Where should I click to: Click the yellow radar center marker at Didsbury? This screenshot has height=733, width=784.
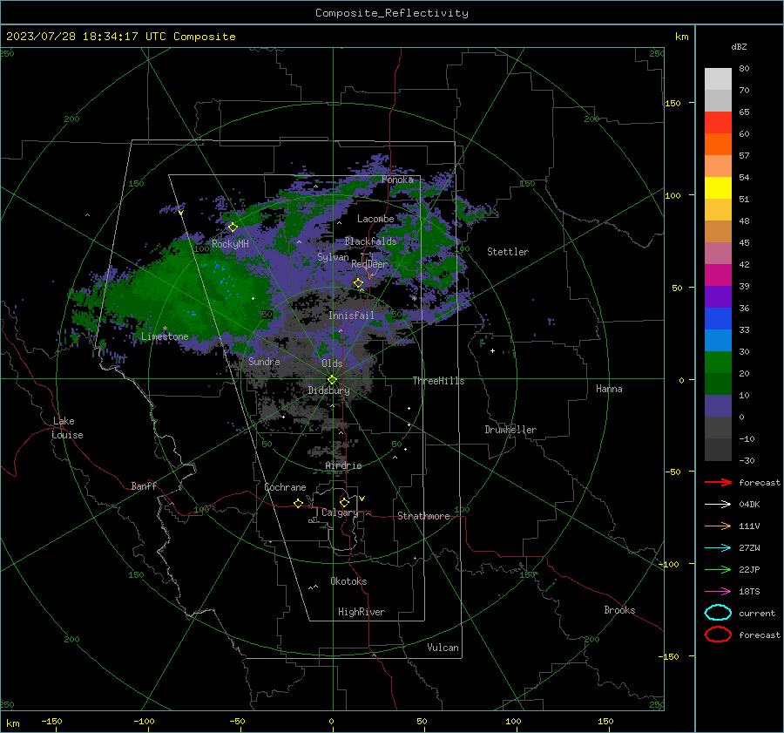332,380
